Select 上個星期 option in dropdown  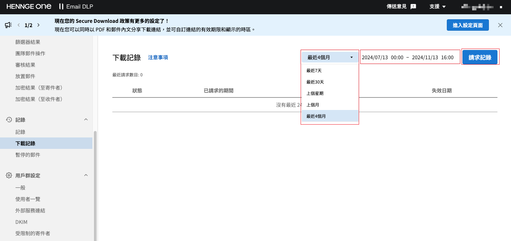(x=315, y=93)
